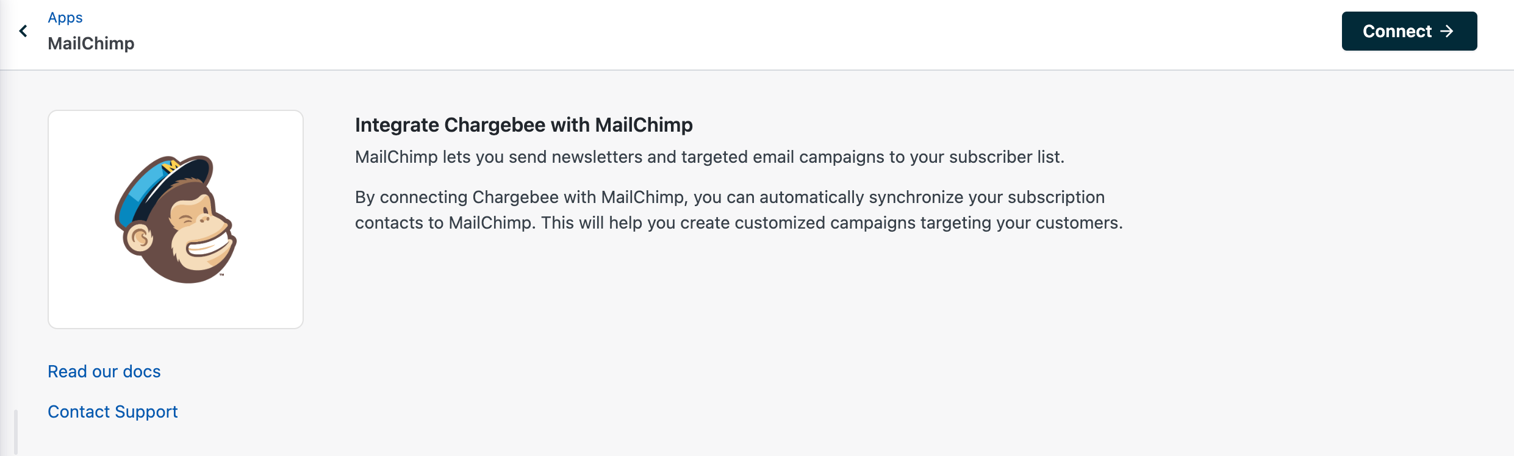Click the word Chargebee in the bold heading
The height and width of the screenshot is (456, 1514).
tap(494, 125)
